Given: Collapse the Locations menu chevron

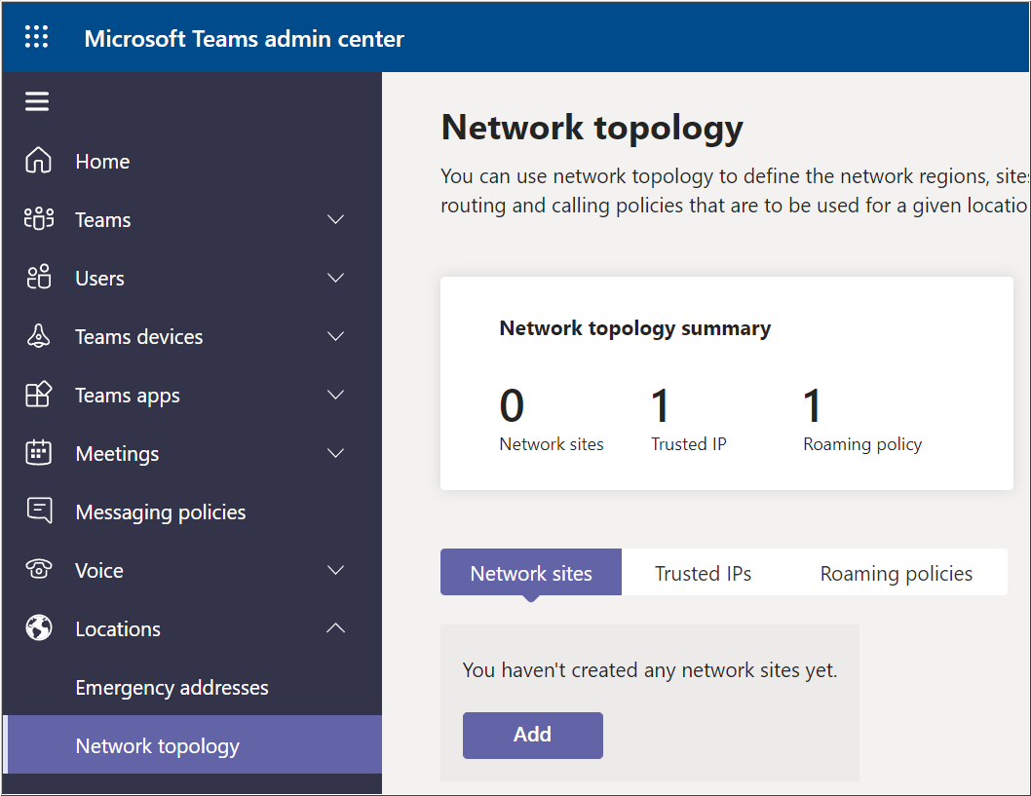Looking at the screenshot, I should coord(335,628).
